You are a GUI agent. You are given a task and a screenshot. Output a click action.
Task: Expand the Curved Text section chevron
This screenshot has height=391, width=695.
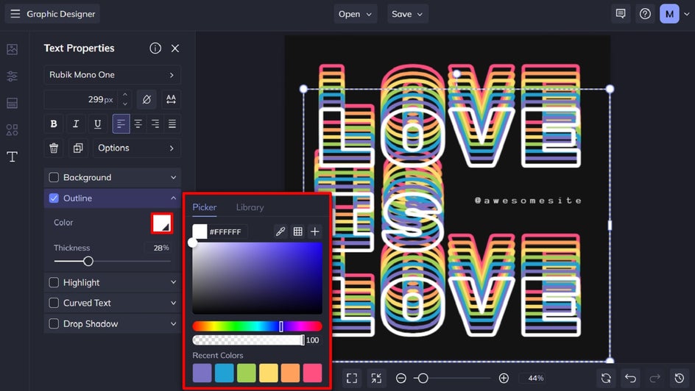click(x=173, y=303)
